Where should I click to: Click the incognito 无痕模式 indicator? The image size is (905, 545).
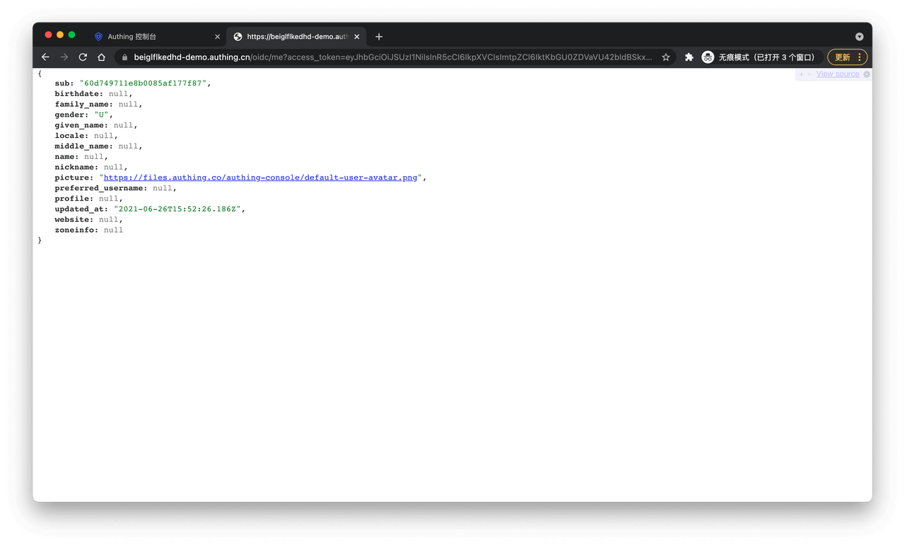coord(759,57)
